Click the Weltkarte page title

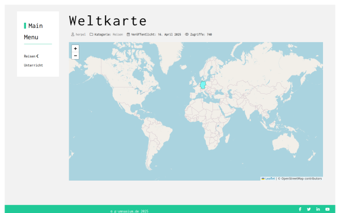pyautogui.click(x=108, y=20)
